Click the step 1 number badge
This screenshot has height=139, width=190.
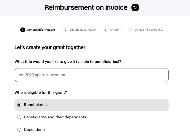[23, 30]
